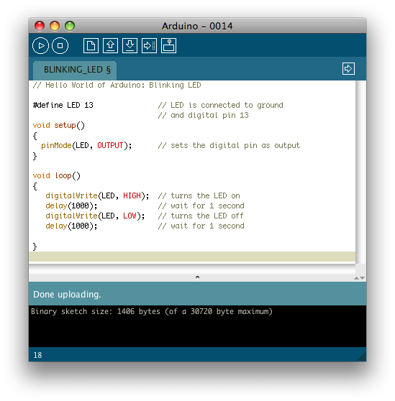Click line number 18 in footer
This screenshot has width=395, height=401.
point(37,355)
